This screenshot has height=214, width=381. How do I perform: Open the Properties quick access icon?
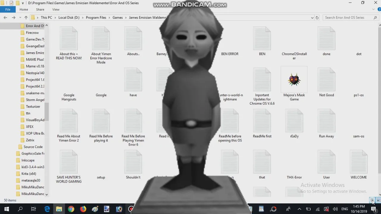click(11, 3)
